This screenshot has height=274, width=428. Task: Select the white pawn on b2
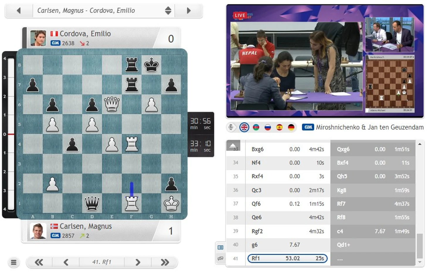(x=52, y=183)
